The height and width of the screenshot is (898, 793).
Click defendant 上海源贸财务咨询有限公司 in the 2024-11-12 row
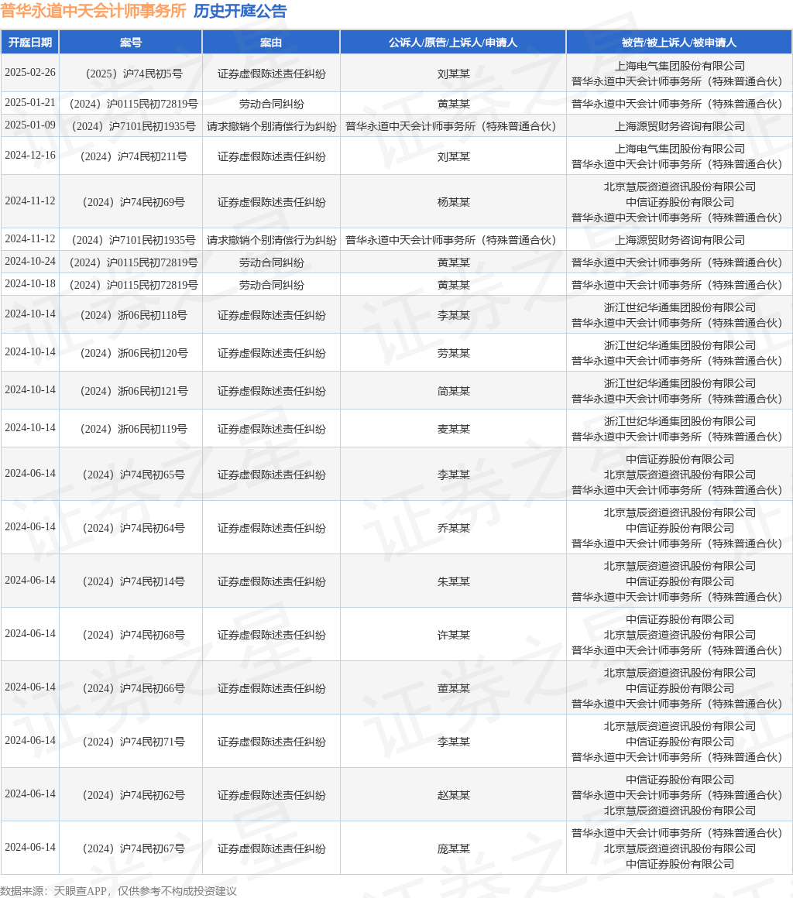pos(680,241)
